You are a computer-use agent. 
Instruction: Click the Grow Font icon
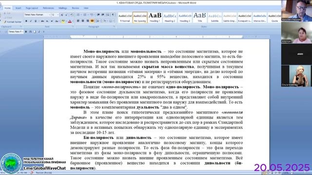coord(62,15)
